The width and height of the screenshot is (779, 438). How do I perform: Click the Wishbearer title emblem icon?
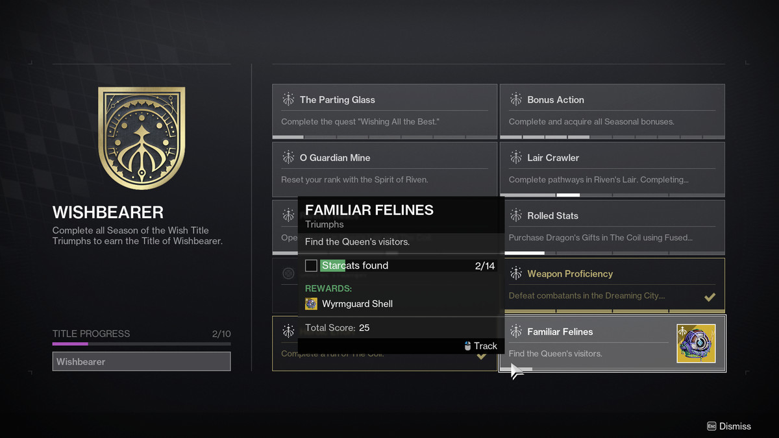point(142,138)
